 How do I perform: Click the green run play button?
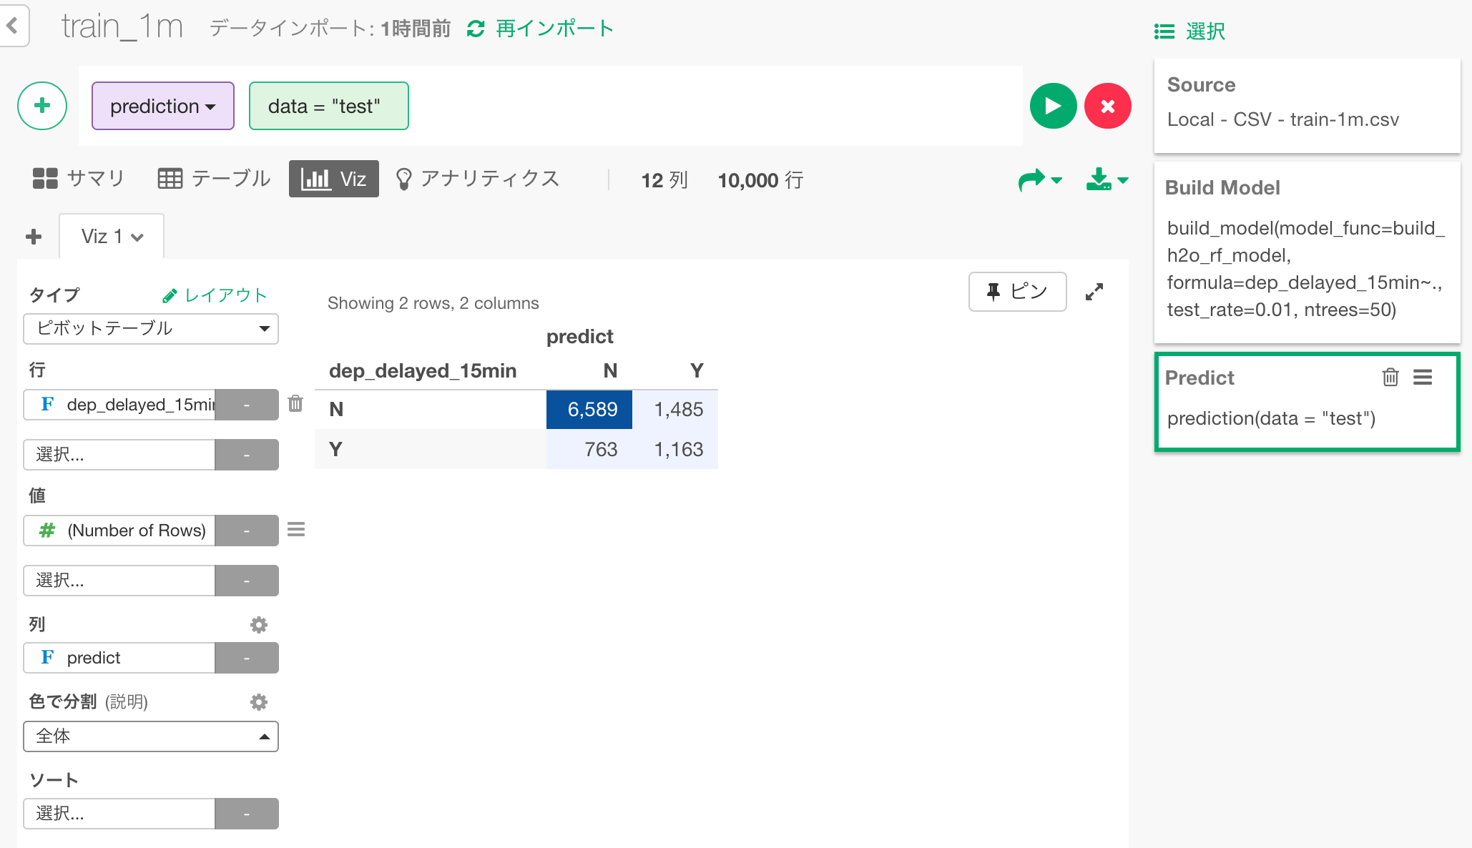pyautogui.click(x=1053, y=106)
